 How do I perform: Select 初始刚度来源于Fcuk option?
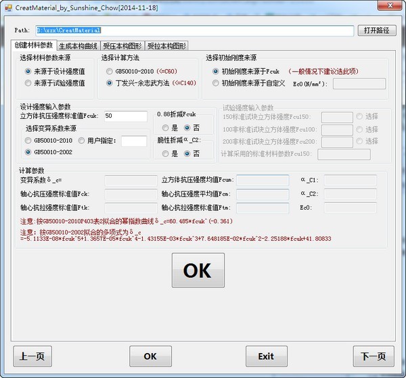[x=216, y=71]
